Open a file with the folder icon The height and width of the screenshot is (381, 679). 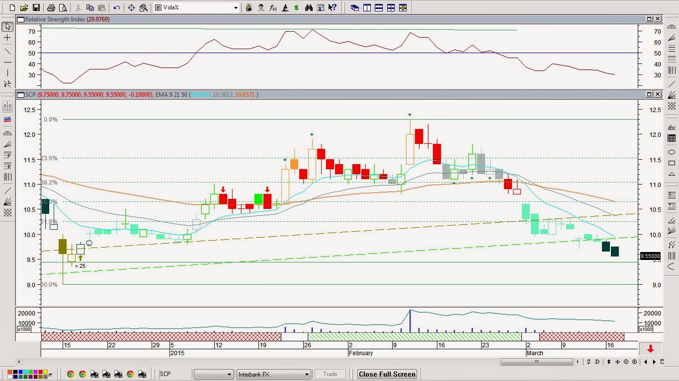[24, 7]
